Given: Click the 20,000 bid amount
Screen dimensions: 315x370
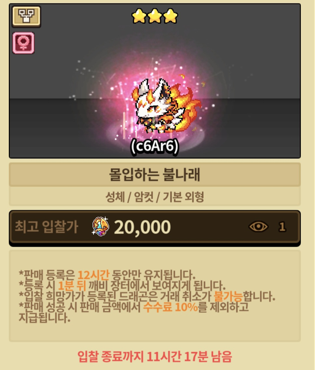Looking at the screenshot, I should 142,227.
